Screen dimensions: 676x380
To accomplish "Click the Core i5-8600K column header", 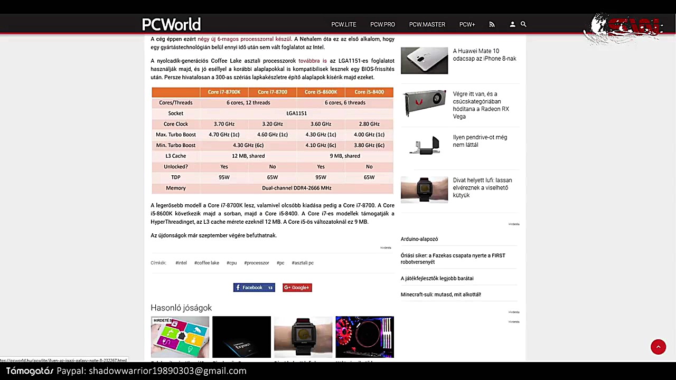I will click(x=321, y=92).
